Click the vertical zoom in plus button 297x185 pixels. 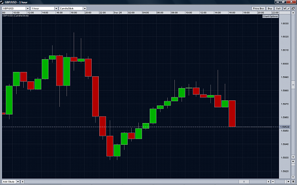(x=293, y=162)
